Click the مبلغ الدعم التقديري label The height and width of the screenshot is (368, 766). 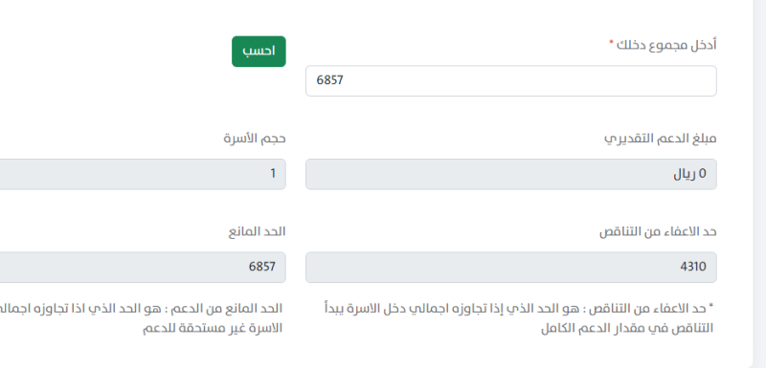tap(660, 139)
